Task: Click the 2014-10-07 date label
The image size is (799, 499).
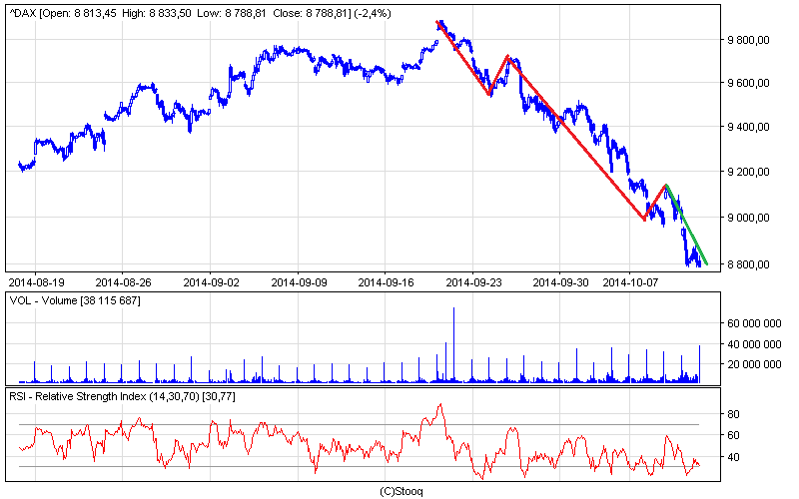Action: [630, 282]
